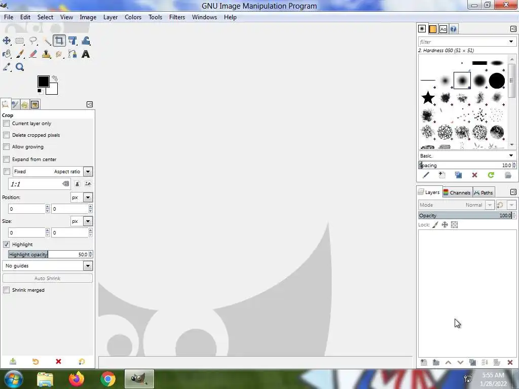Screen dimensions: 519x389
Task: Open the Colors menu
Action: pyautogui.click(x=133, y=17)
